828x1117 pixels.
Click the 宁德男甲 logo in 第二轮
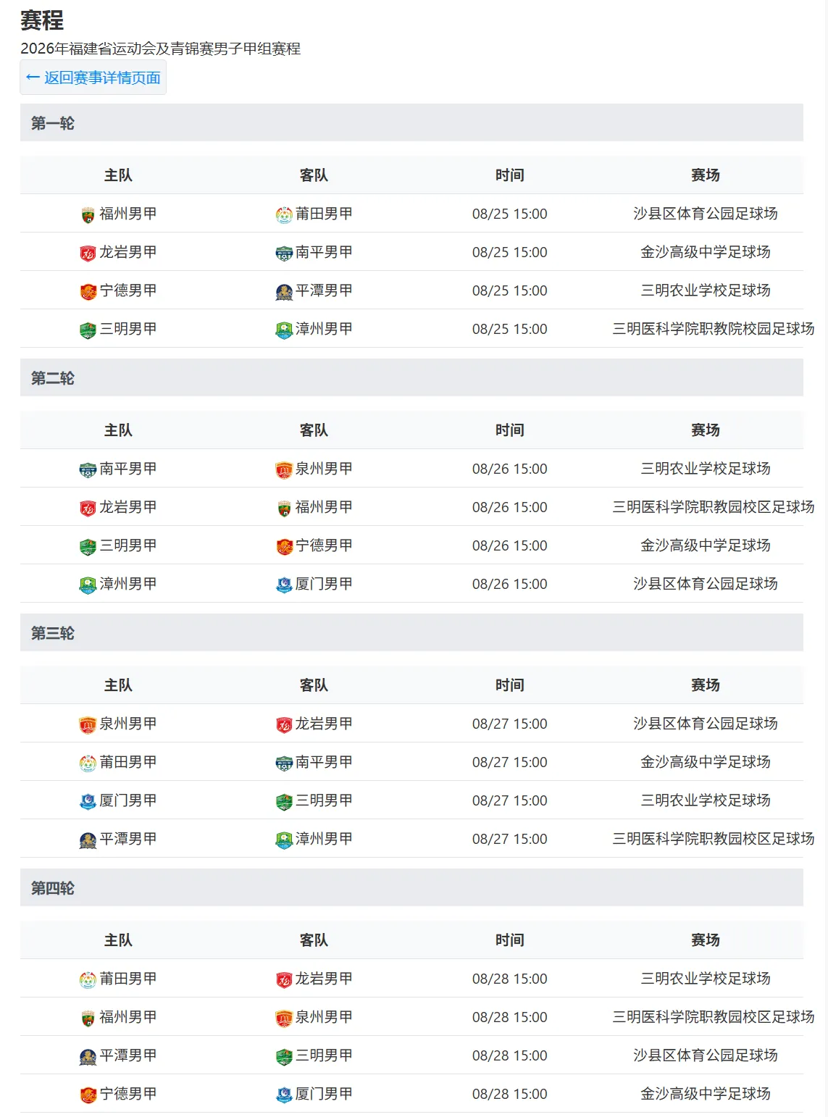284,546
